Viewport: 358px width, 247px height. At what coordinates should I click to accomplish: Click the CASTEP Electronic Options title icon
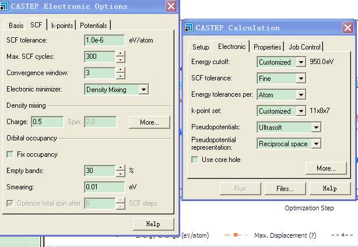pos(4,6)
